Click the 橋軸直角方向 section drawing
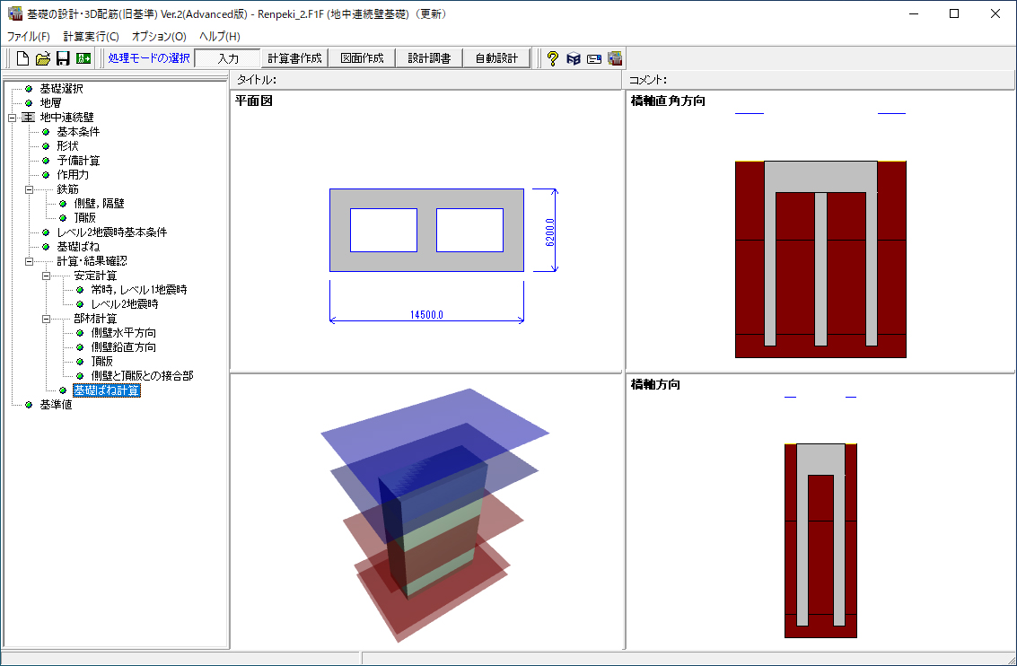 [x=820, y=259]
